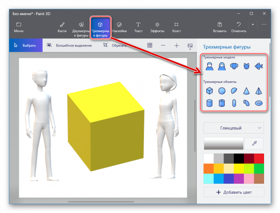Select the 3D donut (torus) object
The image size is (280, 213).
[258, 103]
